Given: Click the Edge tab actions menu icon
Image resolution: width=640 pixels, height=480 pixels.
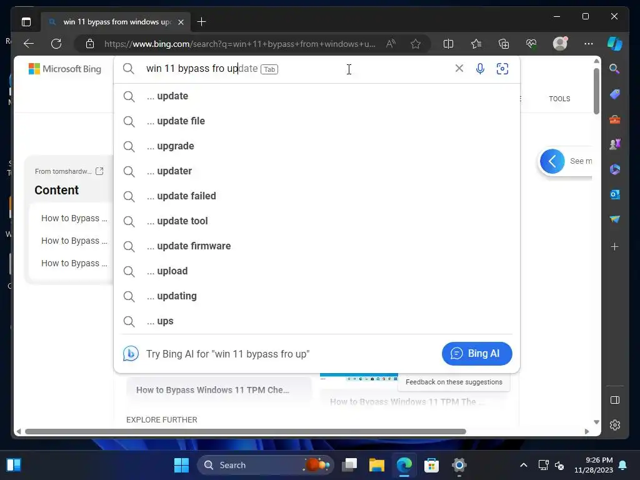Looking at the screenshot, I should pos(26,22).
